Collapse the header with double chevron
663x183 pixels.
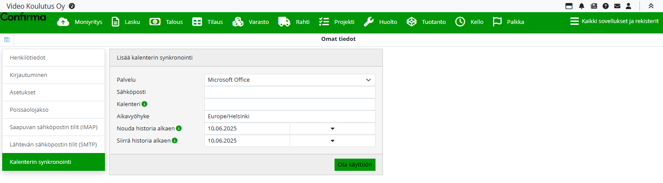pyautogui.click(x=651, y=6)
